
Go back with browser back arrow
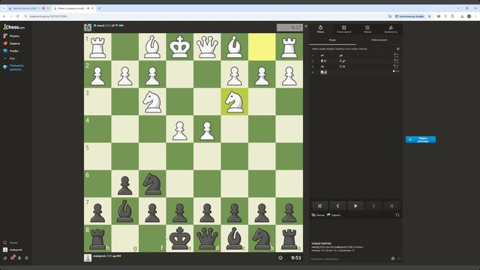tap(4, 16)
